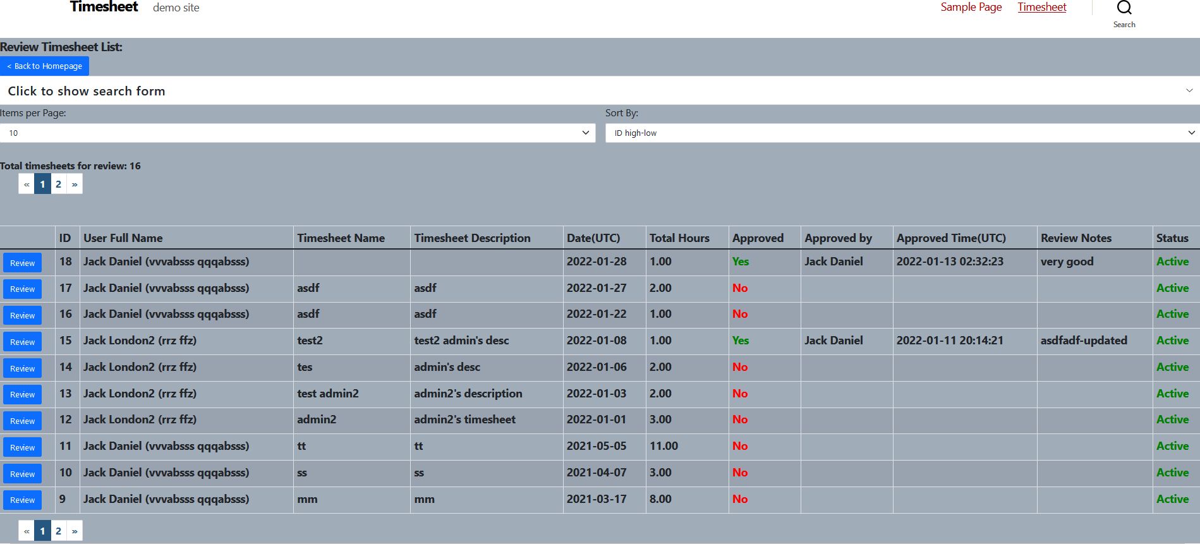Click 'test admin2' timesheet name
Image resolution: width=1200 pixels, height=544 pixels.
coord(328,394)
